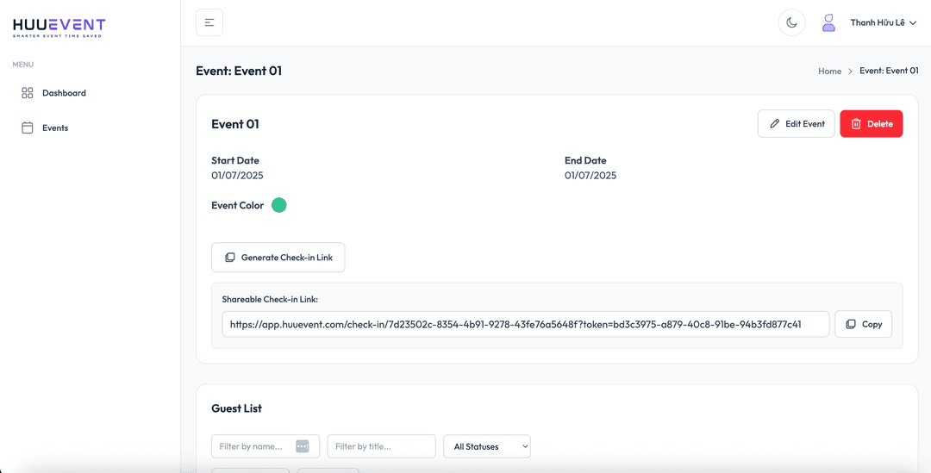Focus the Filter by name field
Screen dimensions: 931x473
[x=266, y=446]
